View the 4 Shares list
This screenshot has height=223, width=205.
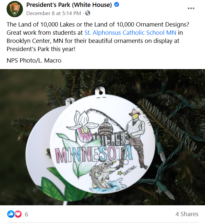click(x=187, y=214)
